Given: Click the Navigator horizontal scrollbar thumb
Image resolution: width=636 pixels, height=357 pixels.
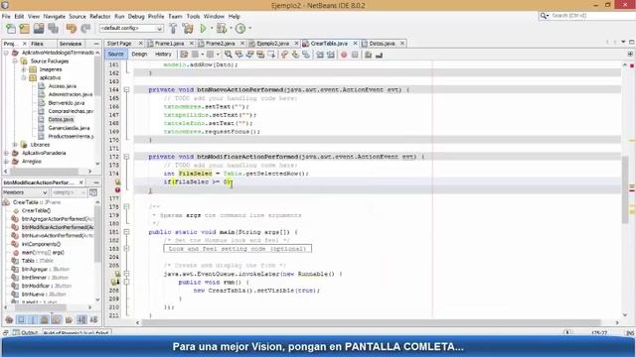Looking at the screenshot, I should (41, 307).
